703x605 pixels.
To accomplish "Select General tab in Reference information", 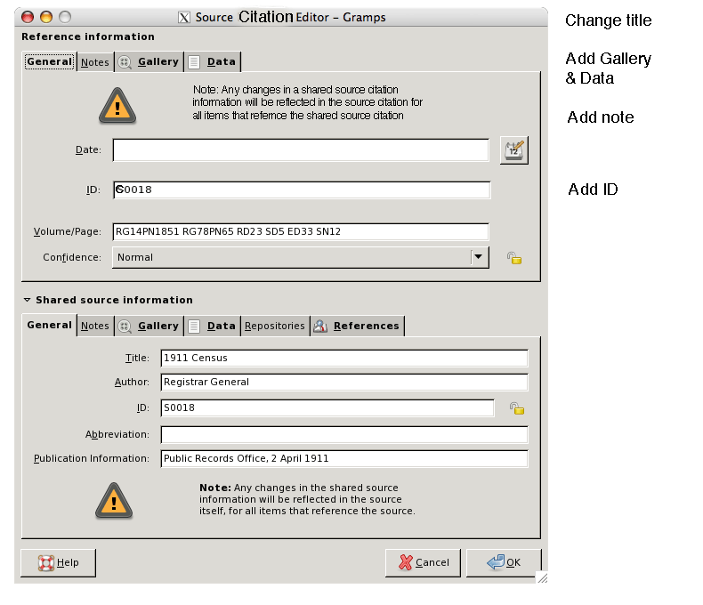I will [x=49, y=61].
